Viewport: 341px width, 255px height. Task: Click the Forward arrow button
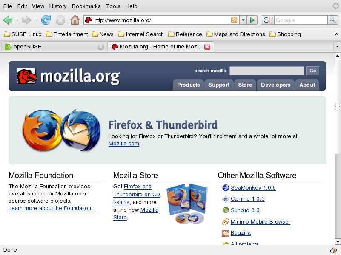click(x=27, y=20)
